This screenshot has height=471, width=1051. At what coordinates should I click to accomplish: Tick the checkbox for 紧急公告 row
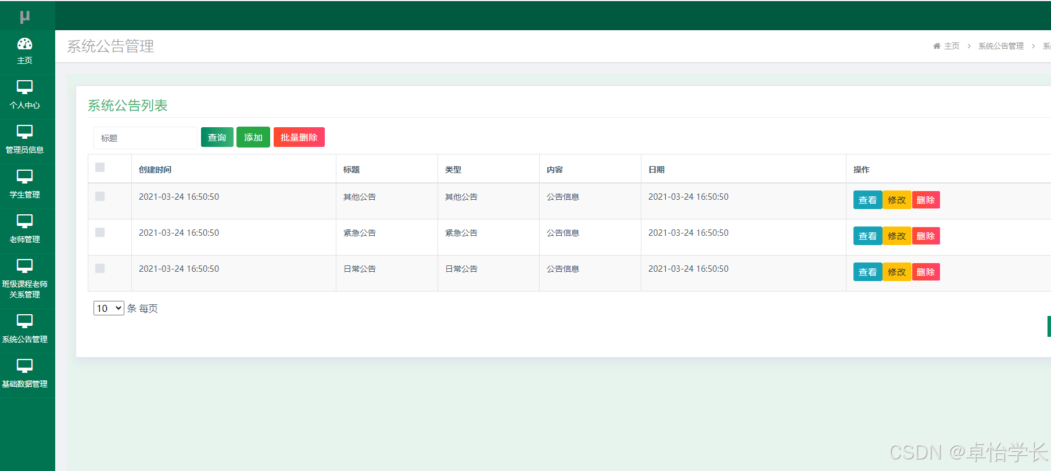100,232
